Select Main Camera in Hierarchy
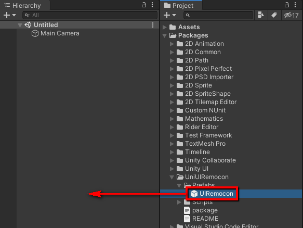 click(x=60, y=33)
